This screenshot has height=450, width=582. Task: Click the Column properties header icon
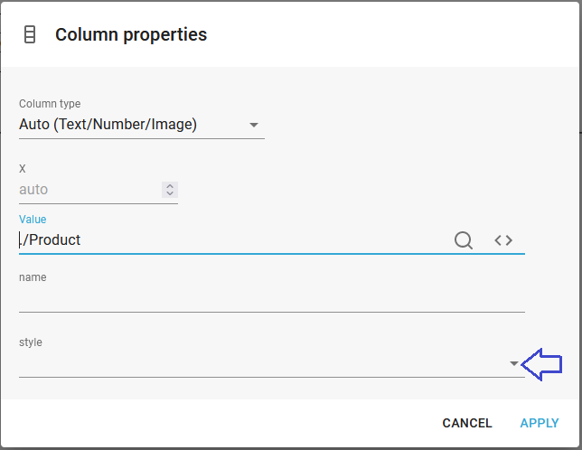click(30, 35)
